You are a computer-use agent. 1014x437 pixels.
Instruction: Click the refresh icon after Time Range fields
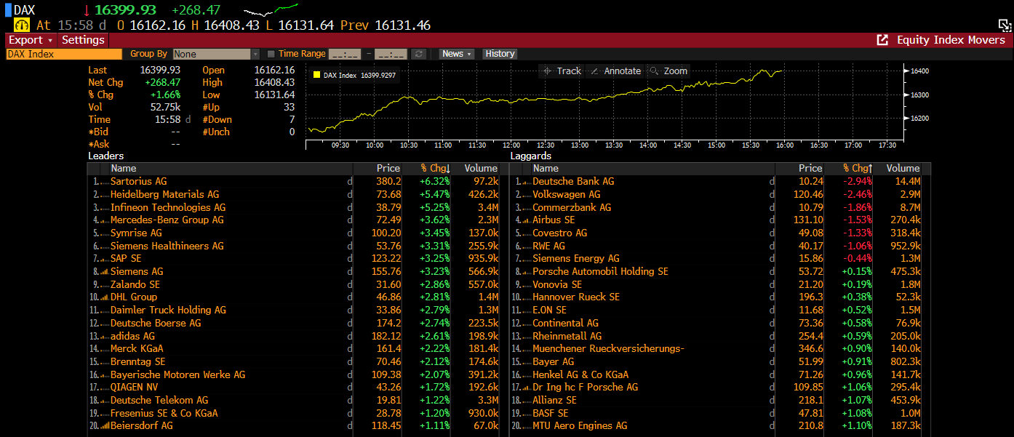pyautogui.click(x=418, y=54)
